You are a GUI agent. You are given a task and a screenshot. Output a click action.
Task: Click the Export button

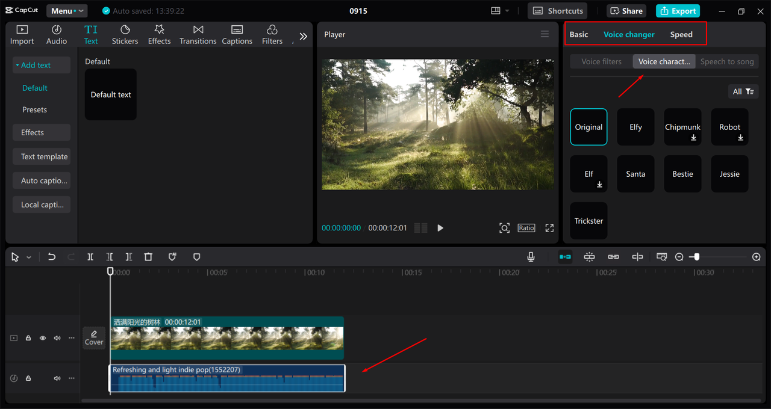click(x=678, y=11)
